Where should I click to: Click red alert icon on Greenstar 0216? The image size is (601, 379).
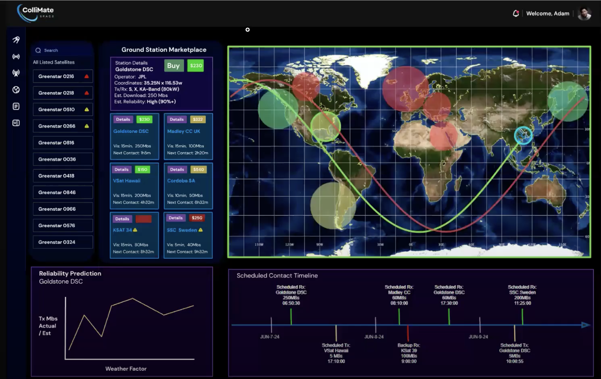(x=87, y=76)
